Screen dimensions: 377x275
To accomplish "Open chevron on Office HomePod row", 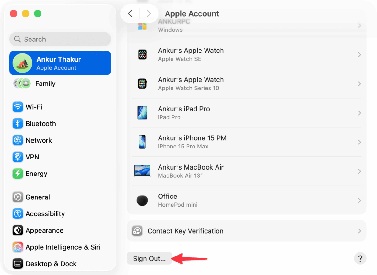I will click(359, 200).
